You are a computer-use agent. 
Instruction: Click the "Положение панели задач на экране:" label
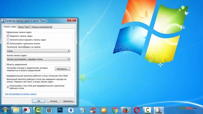[24, 47]
